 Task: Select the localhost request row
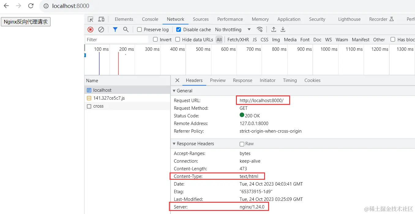point(127,90)
